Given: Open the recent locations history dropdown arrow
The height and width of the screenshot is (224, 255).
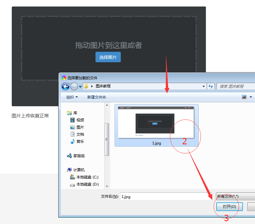Looking at the screenshot, I should 80,87.
